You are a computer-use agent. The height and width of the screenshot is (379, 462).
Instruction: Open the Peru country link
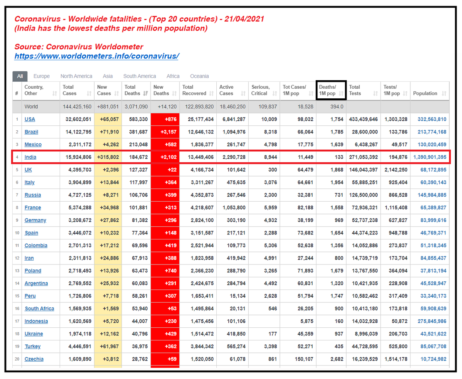point(30,296)
